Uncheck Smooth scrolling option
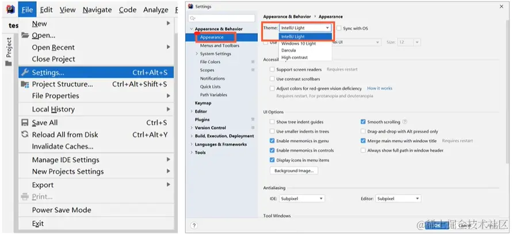The height and width of the screenshot is (234, 512). pos(363,122)
